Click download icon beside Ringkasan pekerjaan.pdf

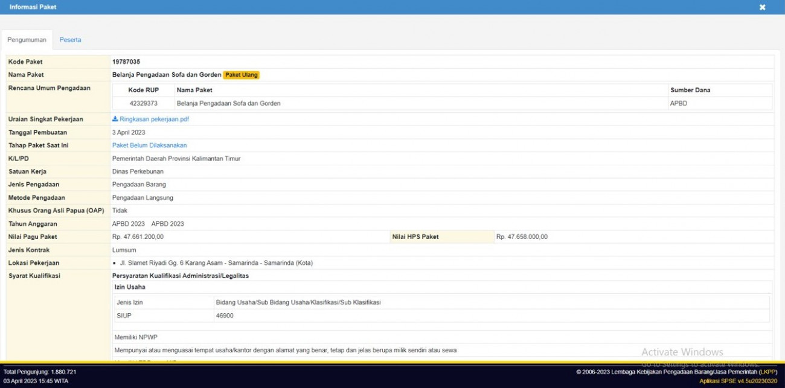[115, 119]
